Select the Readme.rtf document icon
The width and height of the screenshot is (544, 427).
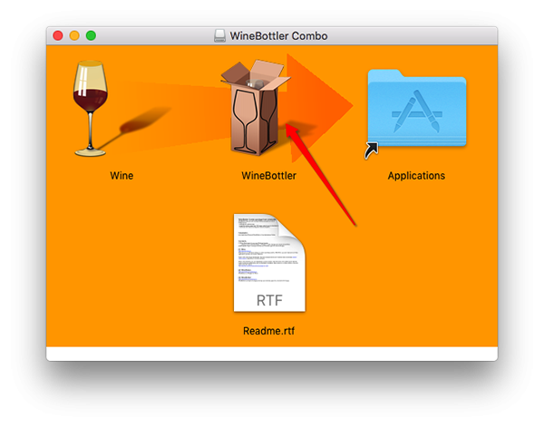click(269, 263)
